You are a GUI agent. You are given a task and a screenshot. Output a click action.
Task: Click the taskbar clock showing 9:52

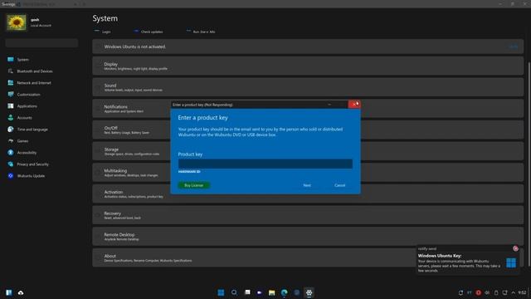(x=522, y=292)
